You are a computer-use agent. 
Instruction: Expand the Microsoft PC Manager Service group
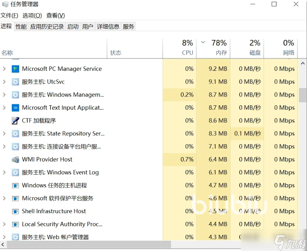pyautogui.click(x=4, y=69)
